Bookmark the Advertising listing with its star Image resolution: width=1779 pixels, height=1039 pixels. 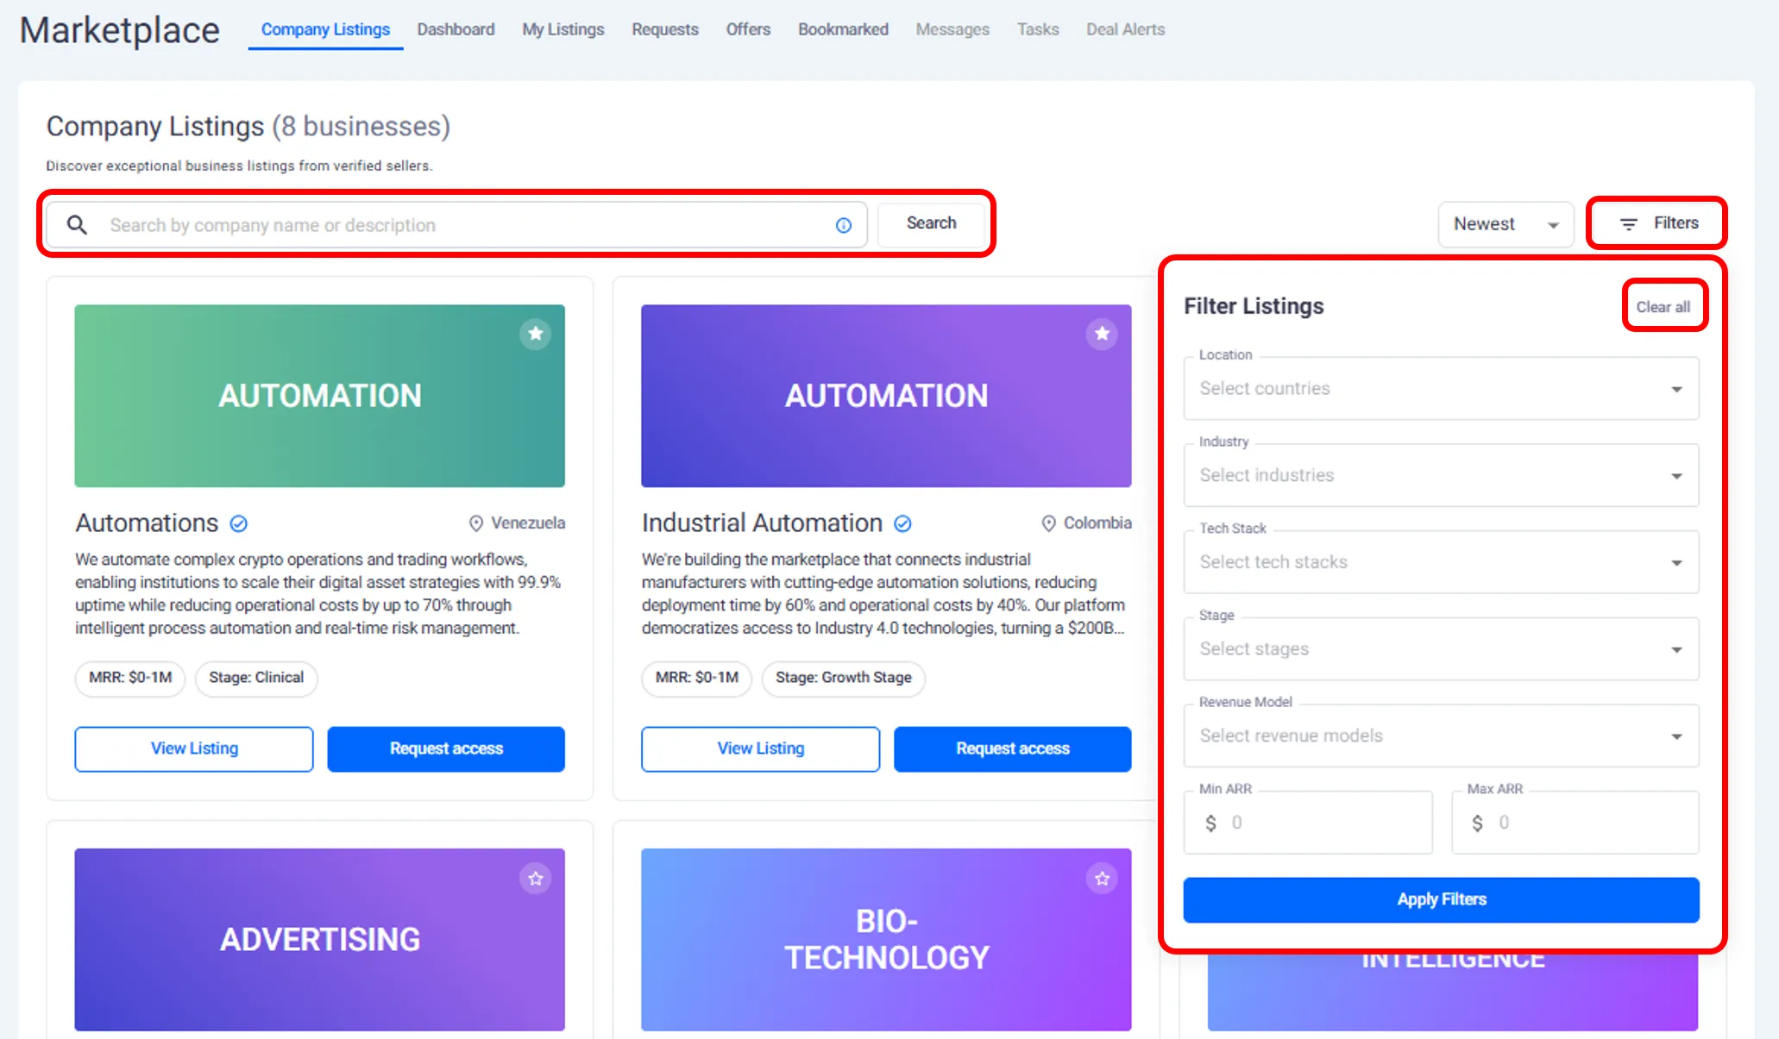click(535, 879)
